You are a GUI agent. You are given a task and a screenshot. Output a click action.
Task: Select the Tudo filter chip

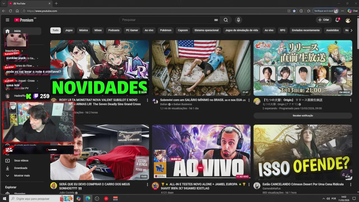56,30
